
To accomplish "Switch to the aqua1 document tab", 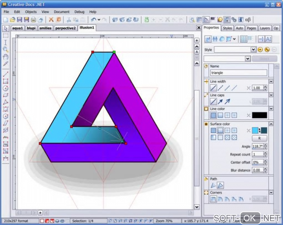I will pos(17,28).
